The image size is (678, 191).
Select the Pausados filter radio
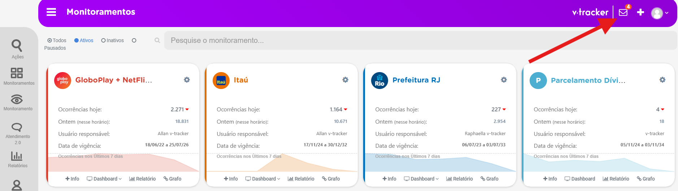pyautogui.click(x=134, y=40)
